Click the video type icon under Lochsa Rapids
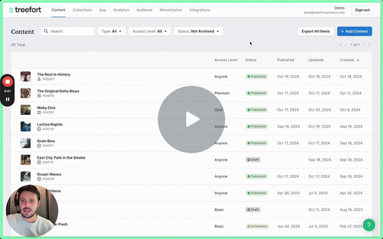The height and width of the screenshot is (239, 383). pos(39,129)
